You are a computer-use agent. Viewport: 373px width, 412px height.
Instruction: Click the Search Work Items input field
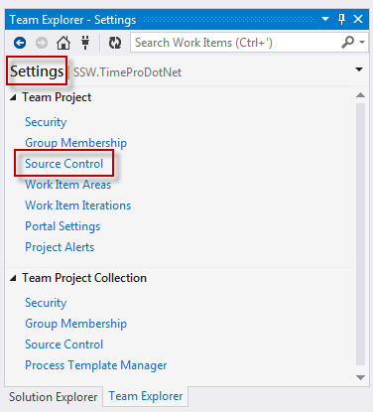coord(235,43)
